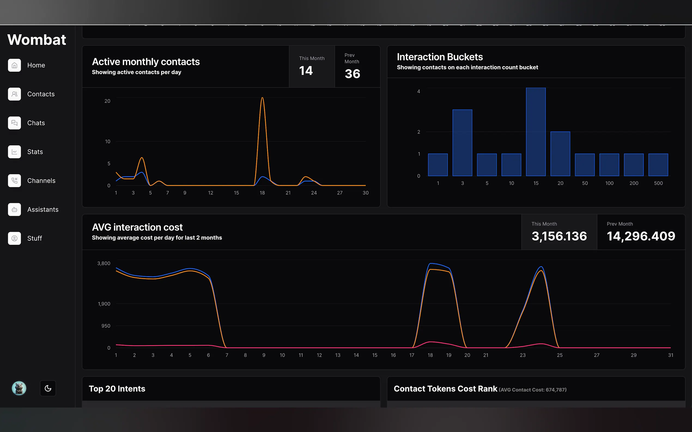Click the Contact Tokens Cost Rank heading

[445, 389]
